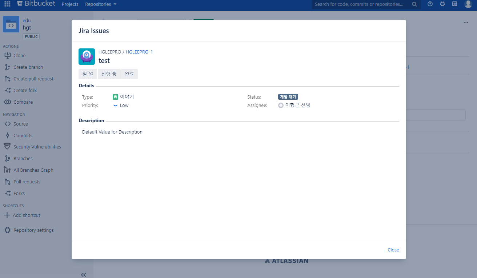
Task: Open the hgt repository link
Action: 27,27
